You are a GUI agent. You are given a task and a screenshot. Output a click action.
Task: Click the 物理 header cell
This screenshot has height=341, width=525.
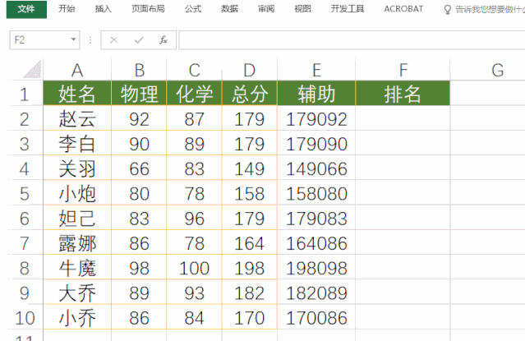tap(139, 94)
